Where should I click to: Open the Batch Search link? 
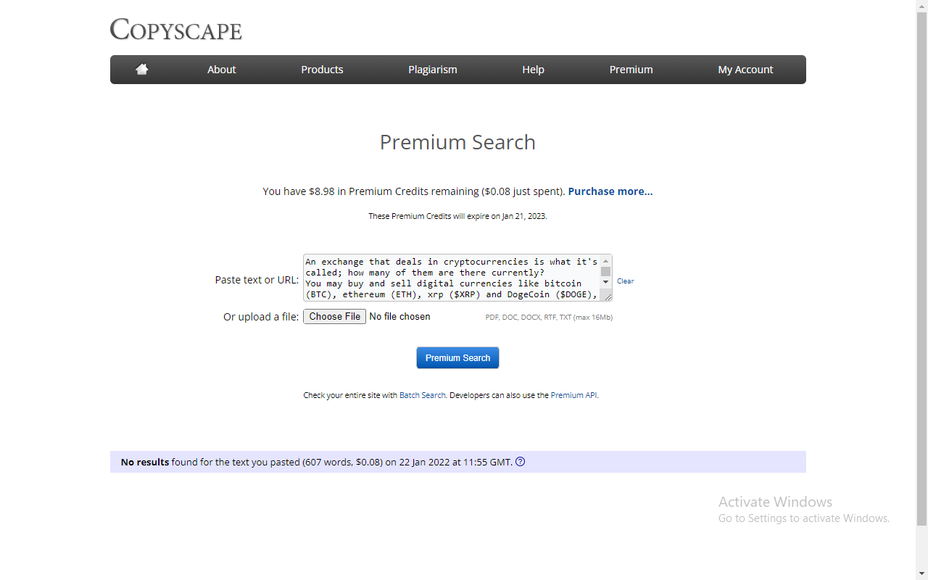[x=423, y=395]
